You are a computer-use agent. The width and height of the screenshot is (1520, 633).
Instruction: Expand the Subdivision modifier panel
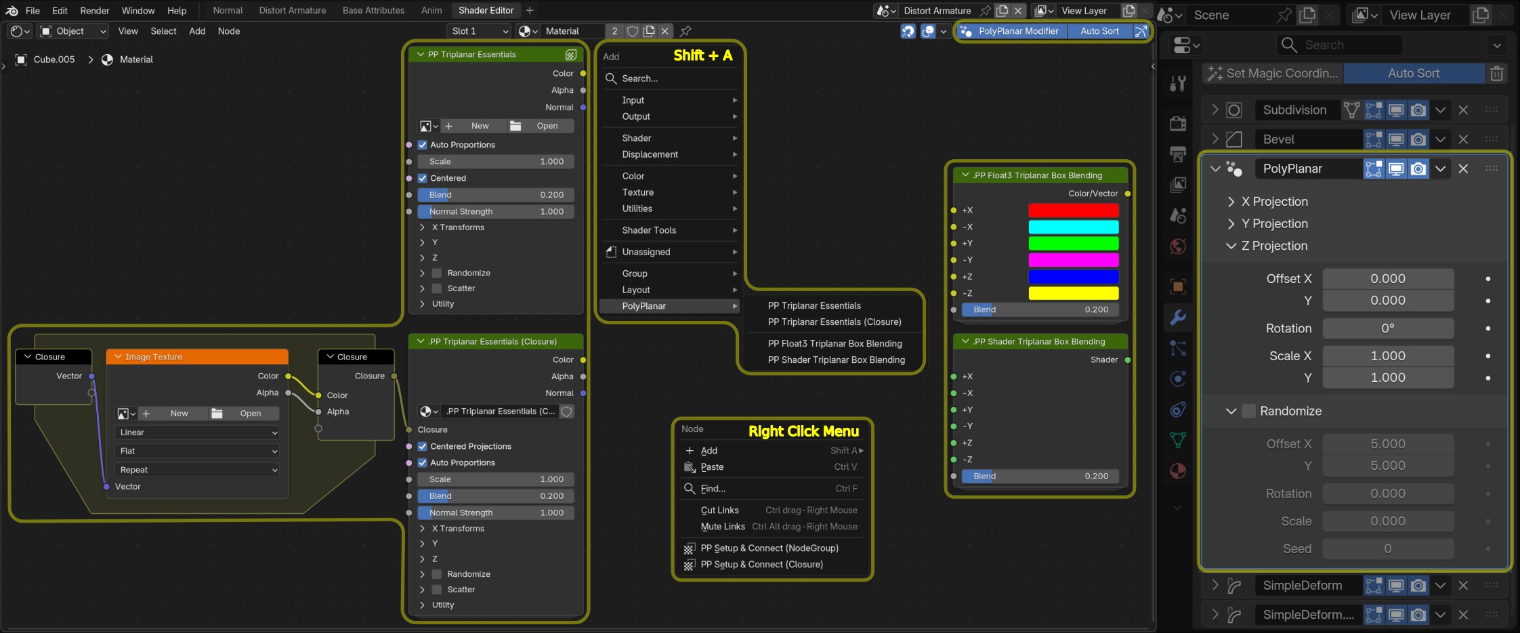click(1215, 110)
